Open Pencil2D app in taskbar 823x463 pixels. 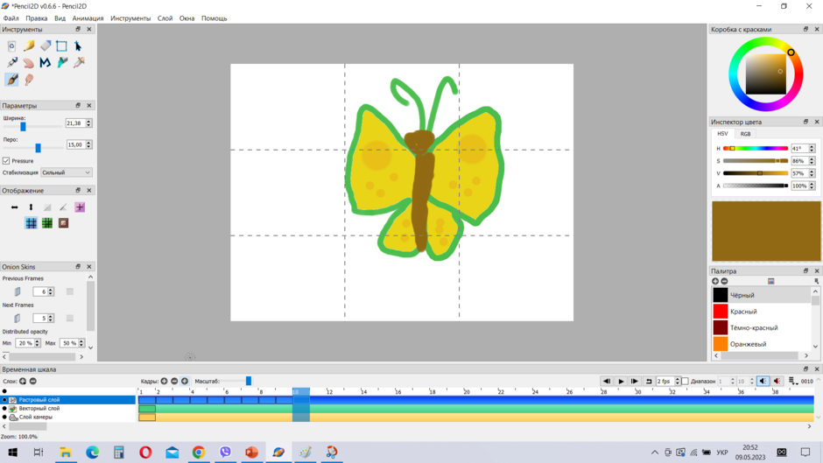tap(278, 452)
